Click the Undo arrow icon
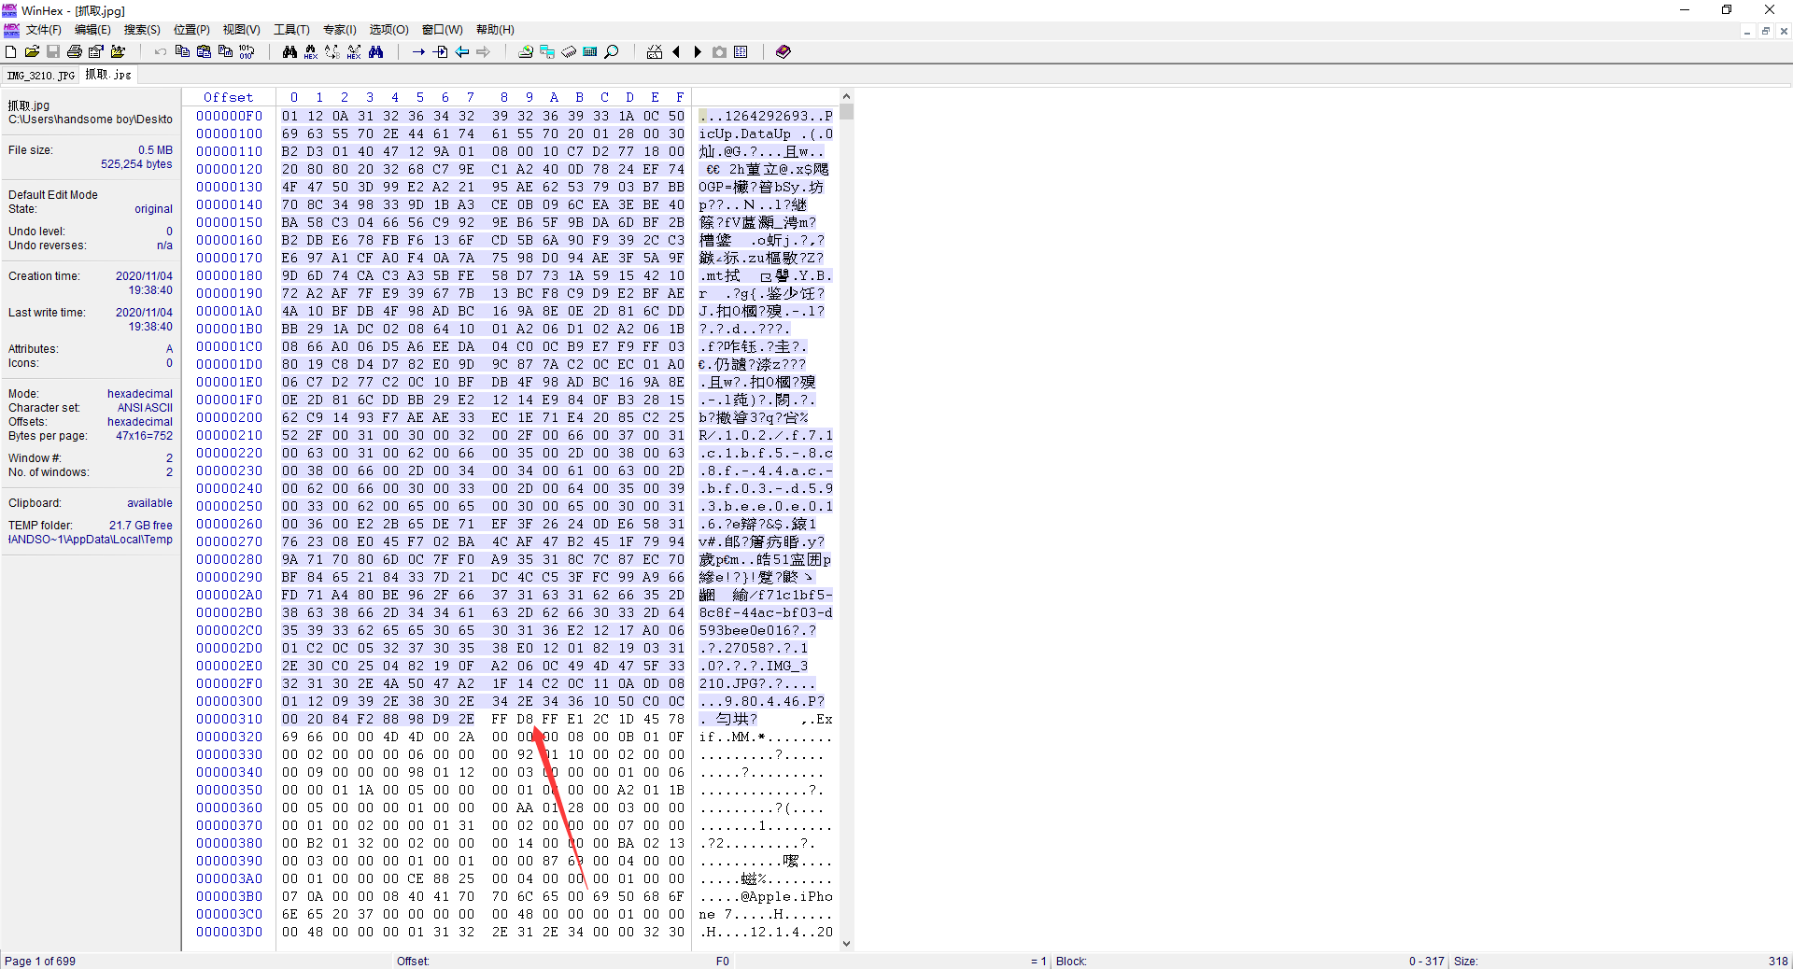The height and width of the screenshot is (969, 1793). [x=161, y=52]
